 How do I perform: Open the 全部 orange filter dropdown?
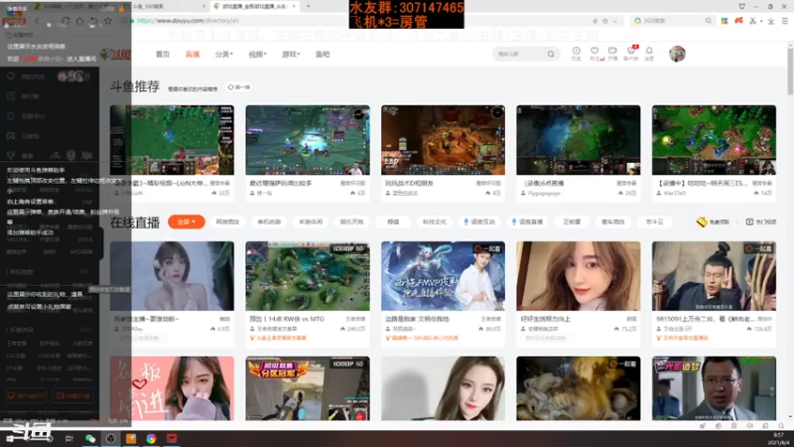(187, 222)
